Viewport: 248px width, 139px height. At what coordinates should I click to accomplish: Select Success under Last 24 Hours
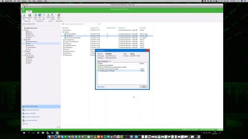[30, 59]
